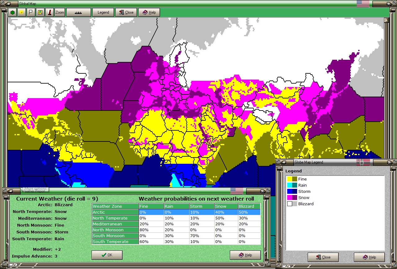Click the Storm label in the legend list

click(x=304, y=191)
